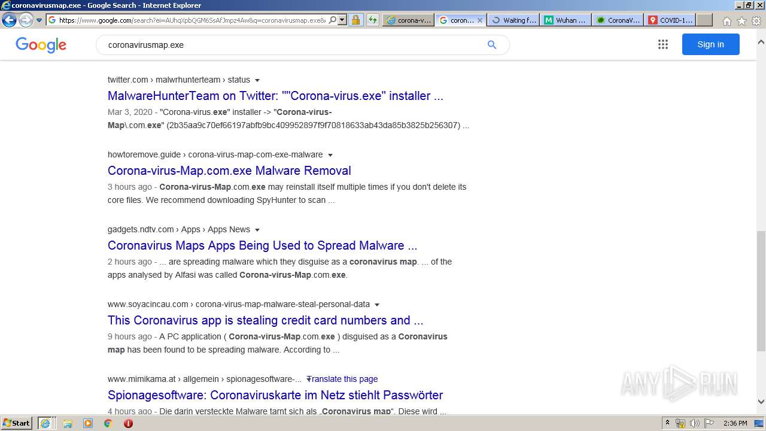Open Corona-virus-Map.com.exe Malware Removal link
Screen dimensions: 766x431
coord(229,171)
